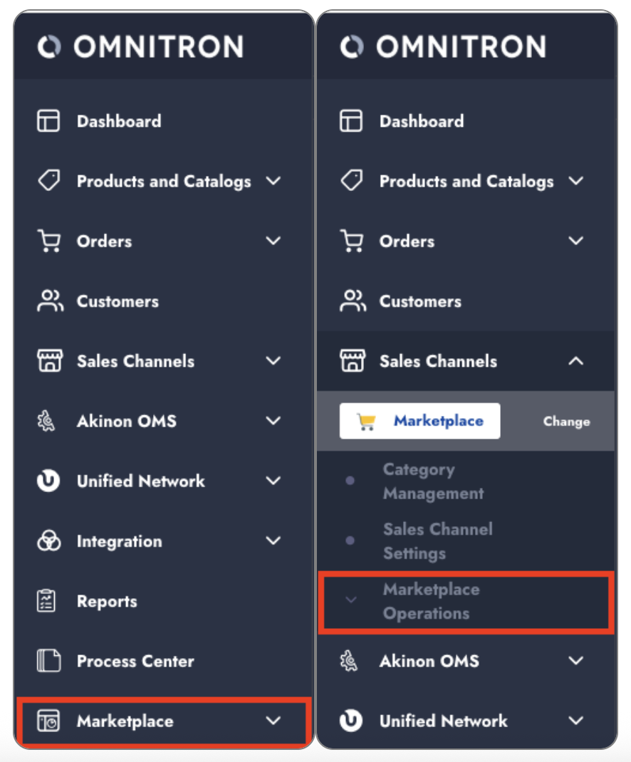Screen dimensions: 631x762
Task: Expand the Marketplace Operations submenu arrow
Action: tap(350, 600)
